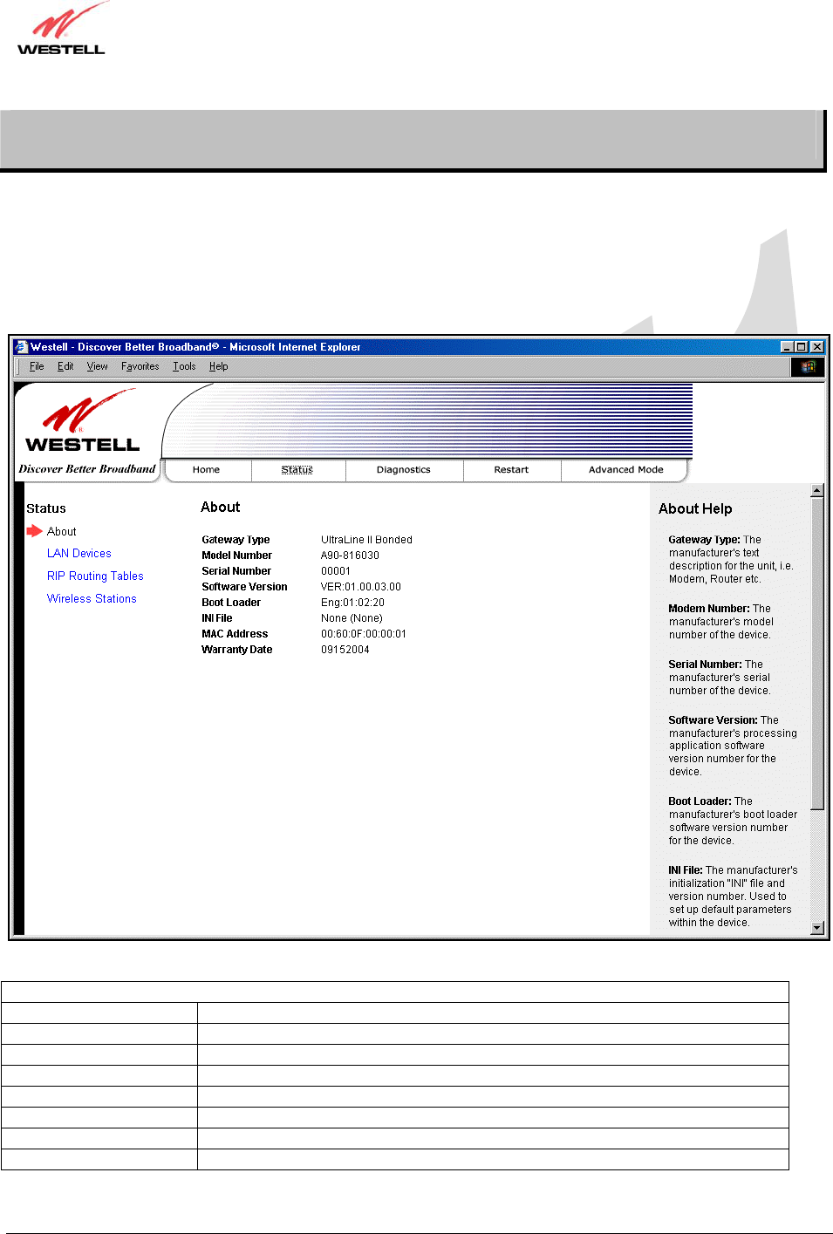Click the Warranty Date label

[237, 650]
